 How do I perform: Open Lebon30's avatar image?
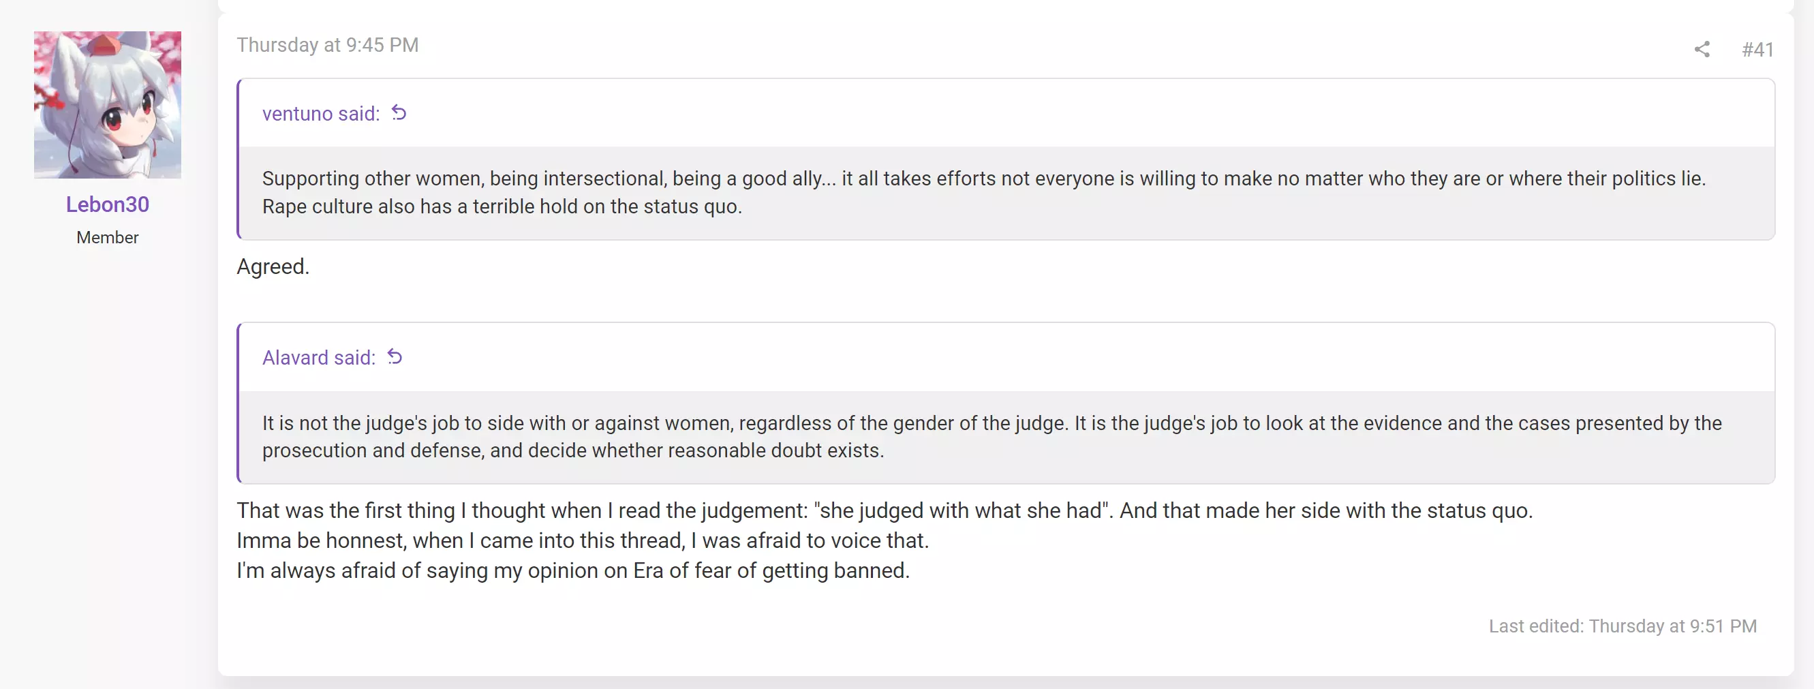point(107,105)
